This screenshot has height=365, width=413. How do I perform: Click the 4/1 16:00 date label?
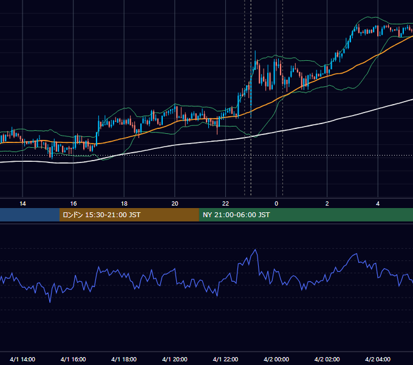(73, 359)
